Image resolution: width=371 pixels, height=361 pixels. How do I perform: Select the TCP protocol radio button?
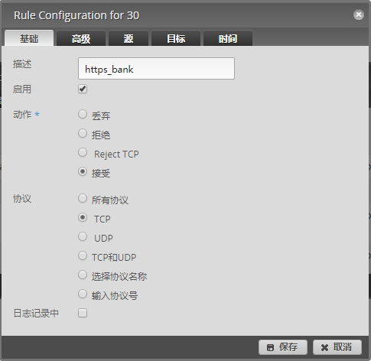coord(83,217)
